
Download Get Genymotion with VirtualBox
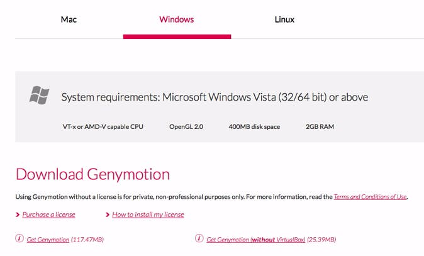click(48, 240)
